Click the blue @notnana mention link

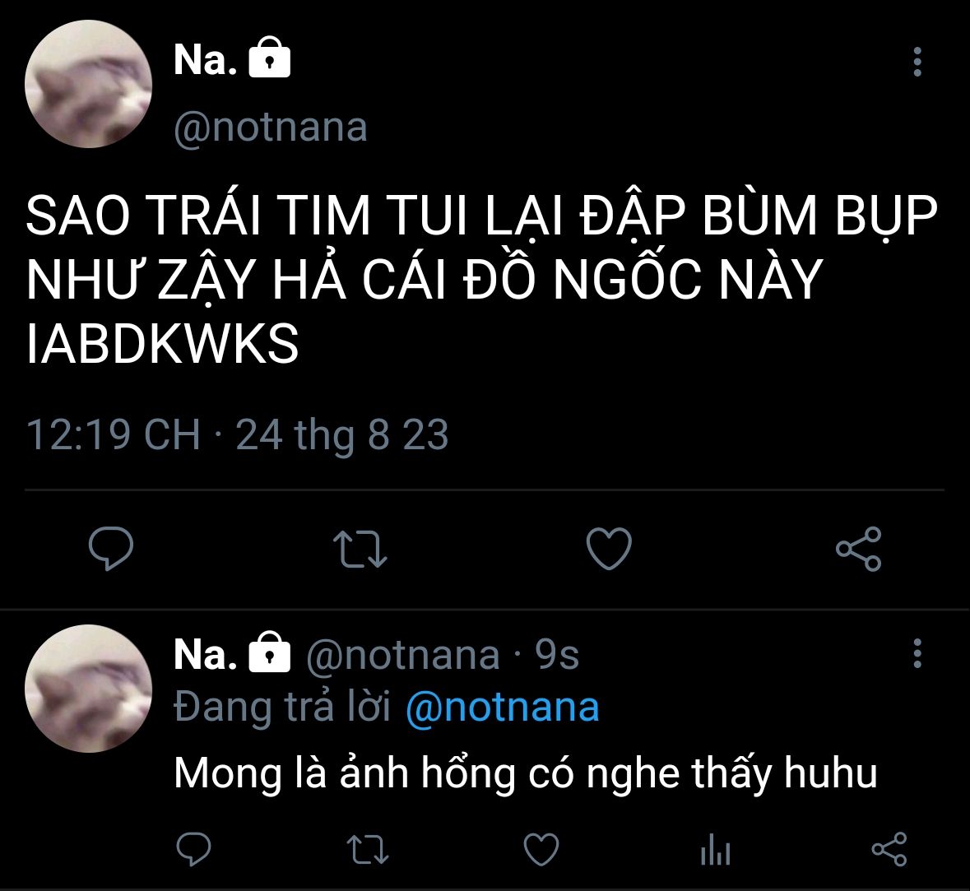click(x=502, y=708)
